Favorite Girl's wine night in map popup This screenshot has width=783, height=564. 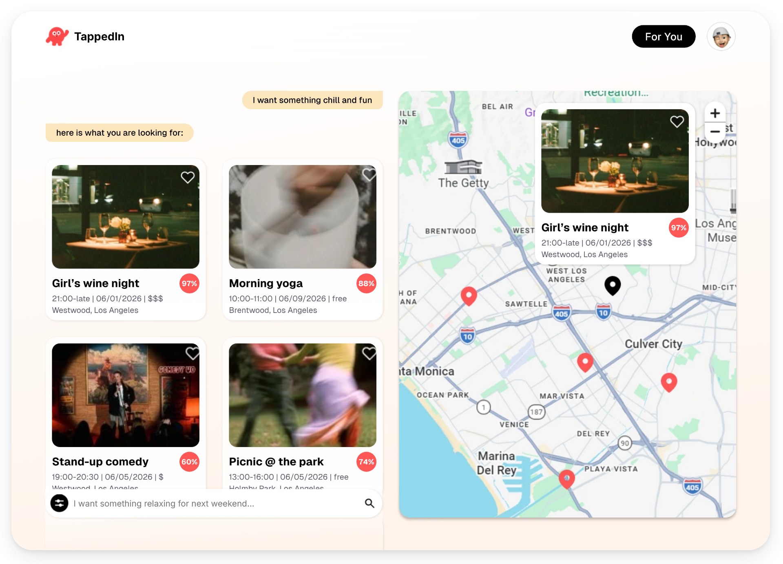(x=677, y=121)
